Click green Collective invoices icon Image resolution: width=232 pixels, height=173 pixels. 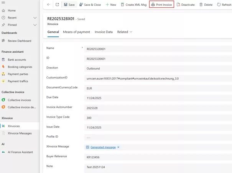point(3,100)
